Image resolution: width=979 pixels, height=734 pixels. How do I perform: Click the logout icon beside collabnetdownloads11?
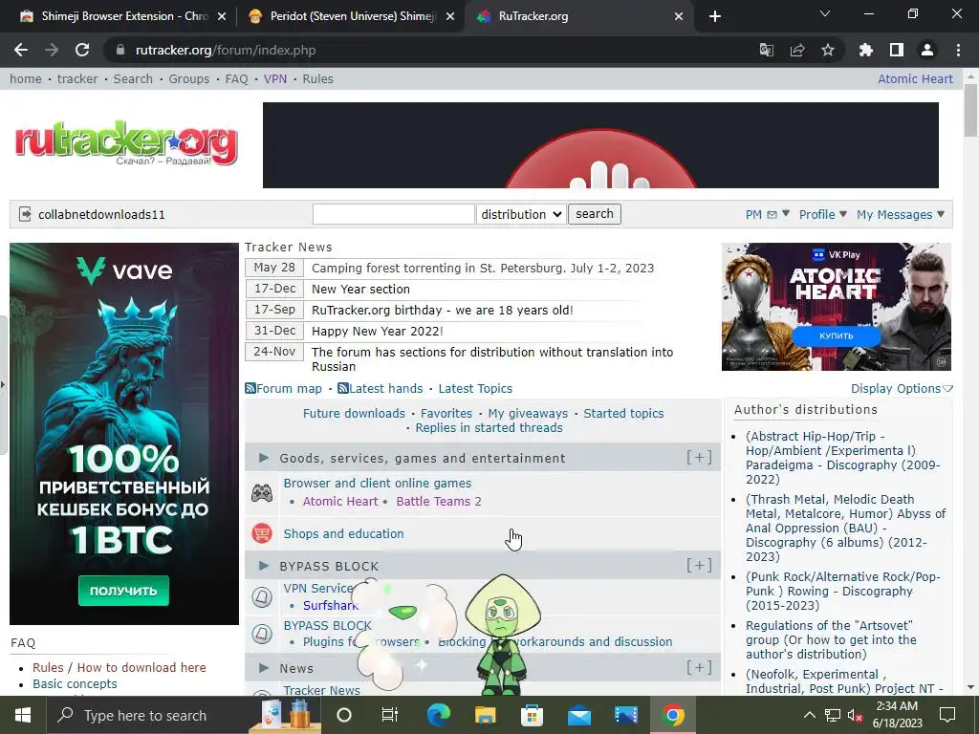(x=25, y=214)
